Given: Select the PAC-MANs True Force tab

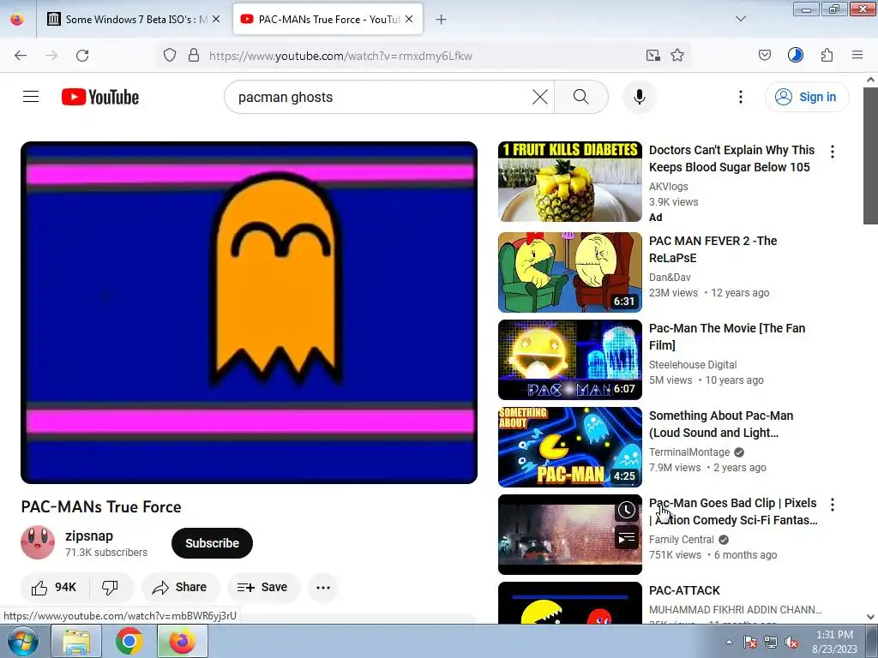Looking at the screenshot, I should click(328, 20).
